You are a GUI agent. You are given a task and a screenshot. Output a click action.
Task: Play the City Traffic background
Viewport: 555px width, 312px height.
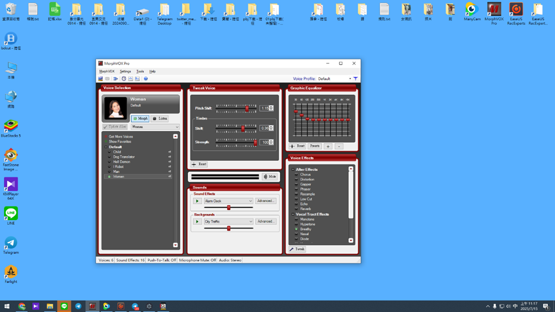(197, 222)
